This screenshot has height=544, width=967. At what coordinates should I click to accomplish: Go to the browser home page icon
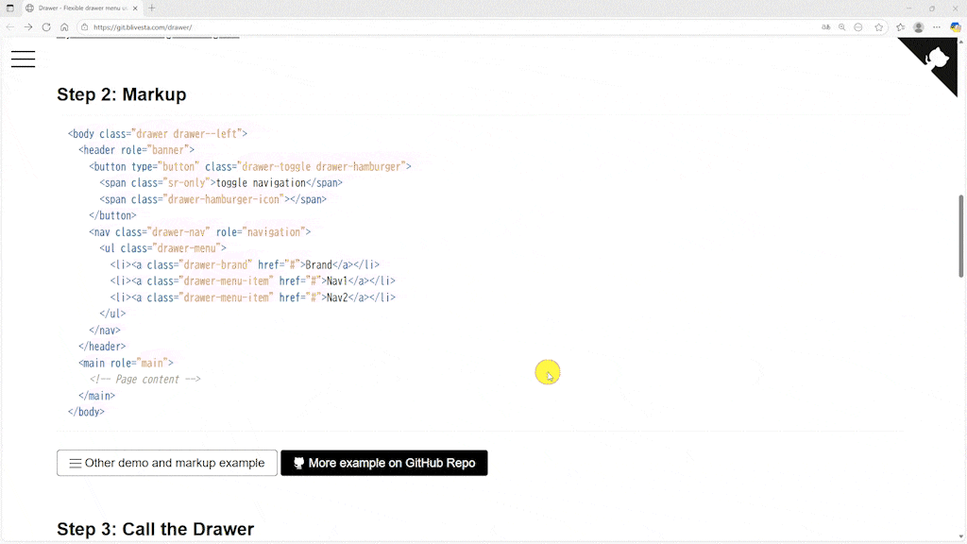tap(64, 27)
